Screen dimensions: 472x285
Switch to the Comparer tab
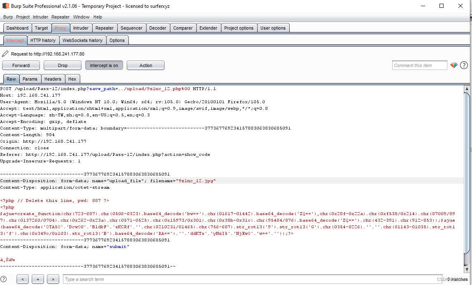click(183, 28)
